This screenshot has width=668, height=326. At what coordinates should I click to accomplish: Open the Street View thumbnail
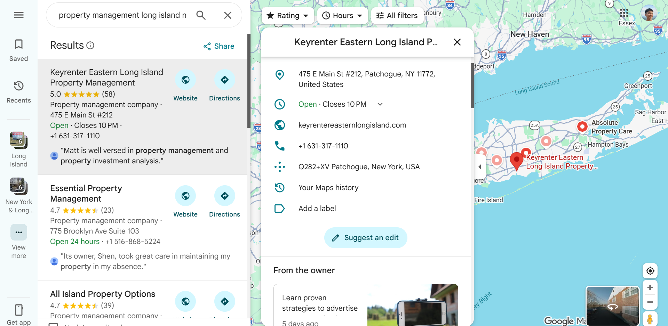tap(613, 306)
